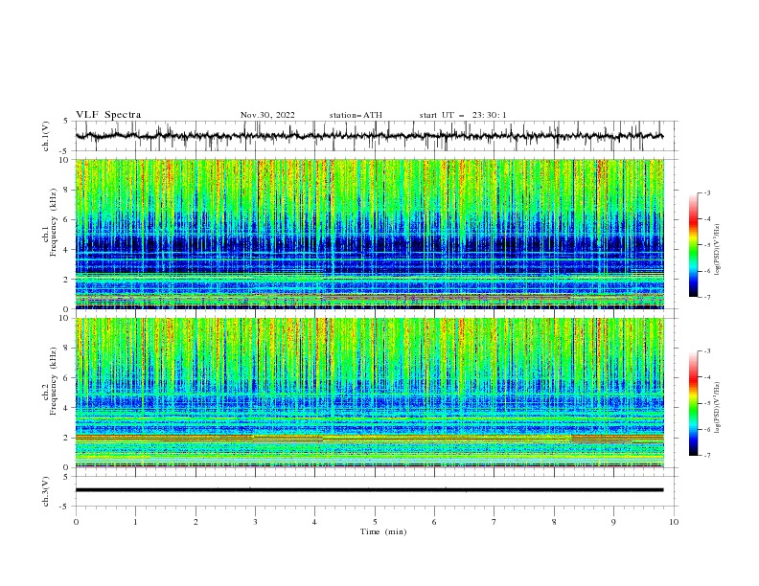The height and width of the screenshot is (586, 759).
Task: Click the "4" frequency tick on ch.2 axis
Action: tap(68, 408)
